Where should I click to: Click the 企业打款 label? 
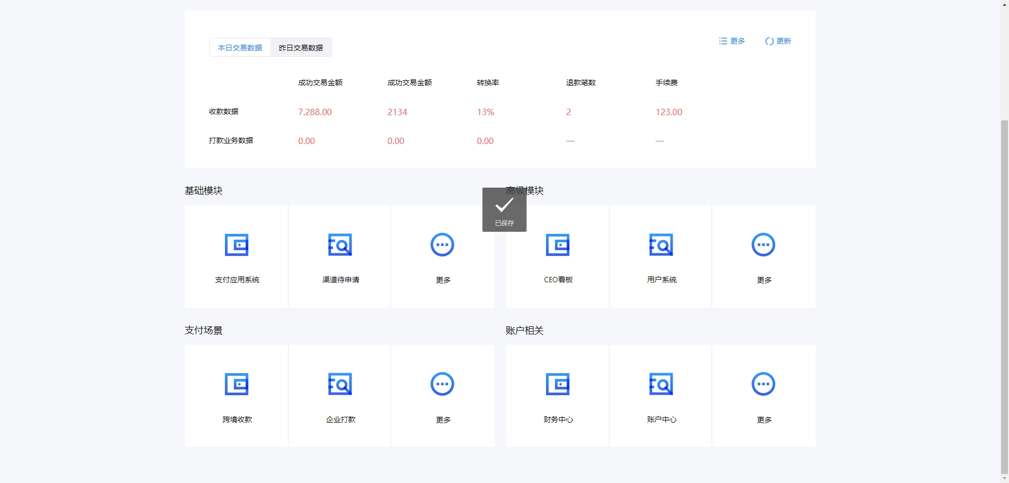click(x=341, y=419)
